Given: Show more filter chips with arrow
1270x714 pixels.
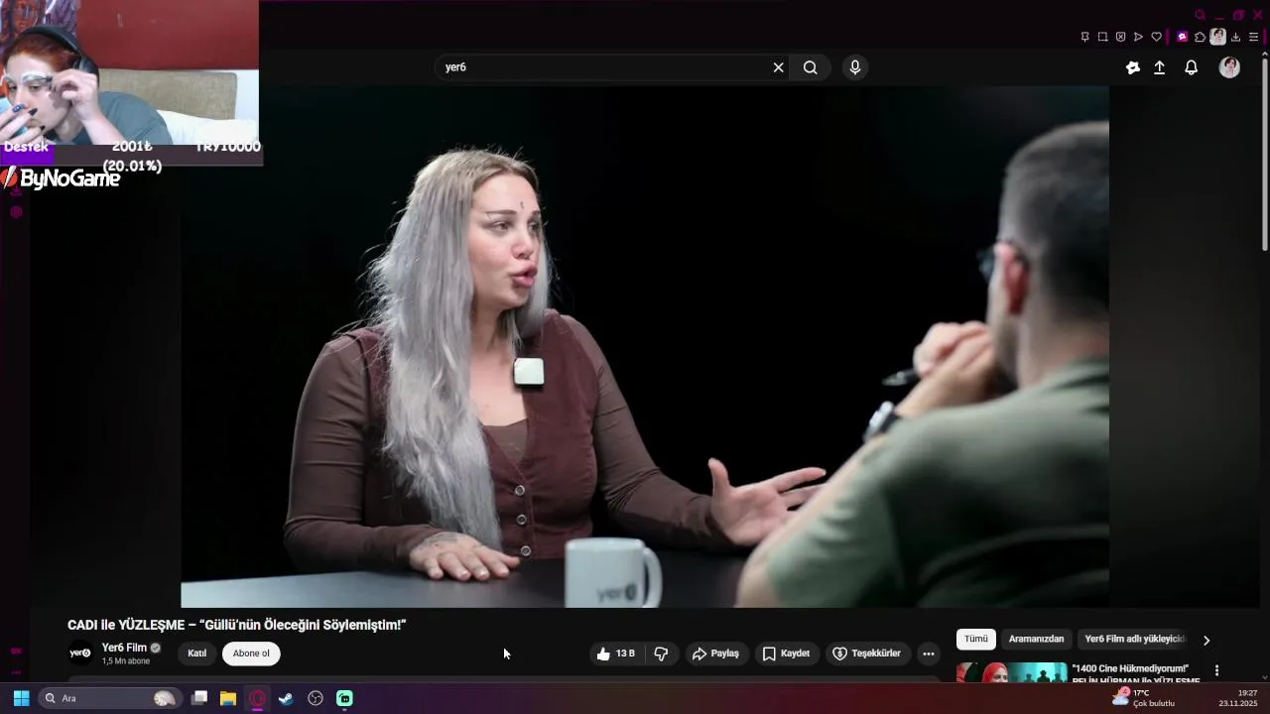Looking at the screenshot, I should pyautogui.click(x=1206, y=641).
